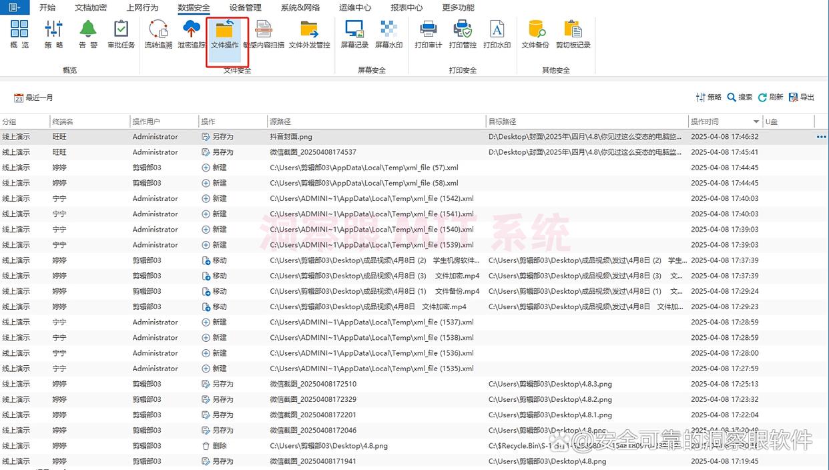Switch to the 更多功能 tab
This screenshot has height=470, width=829.
click(x=458, y=7)
